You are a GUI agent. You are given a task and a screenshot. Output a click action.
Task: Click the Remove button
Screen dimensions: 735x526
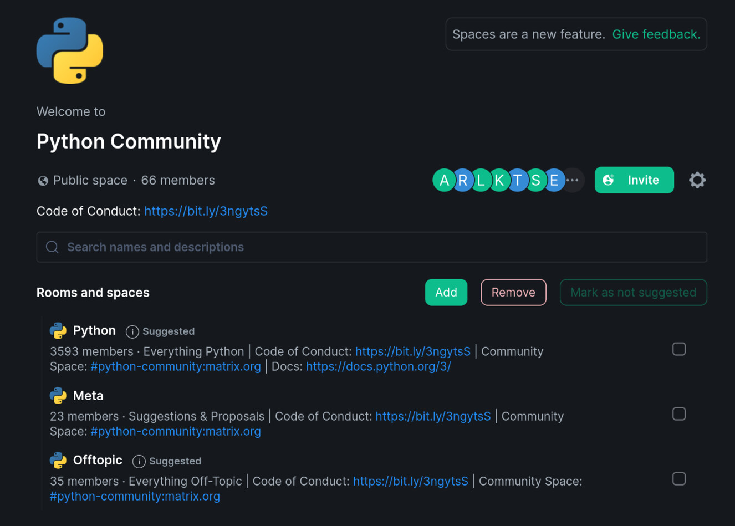click(x=513, y=292)
